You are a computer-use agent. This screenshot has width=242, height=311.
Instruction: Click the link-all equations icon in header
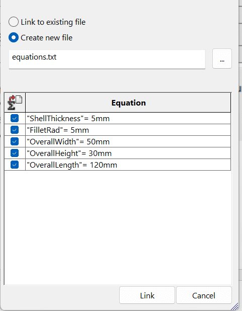pos(15,102)
